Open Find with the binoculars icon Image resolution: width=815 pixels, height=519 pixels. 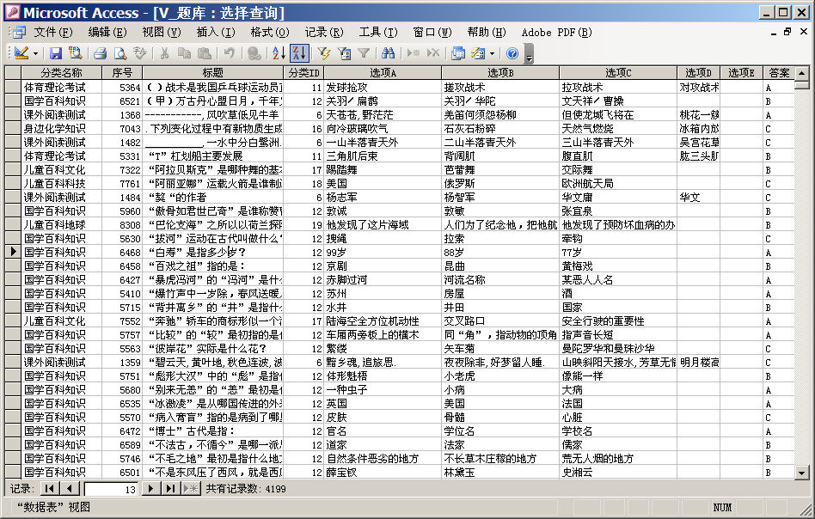(x=389, y=53)
